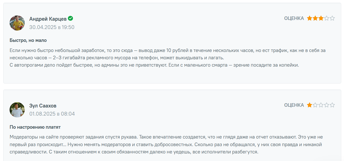Open the author name Андрей Карцев
The image size is (344, 161).
[x=48, y=19]
